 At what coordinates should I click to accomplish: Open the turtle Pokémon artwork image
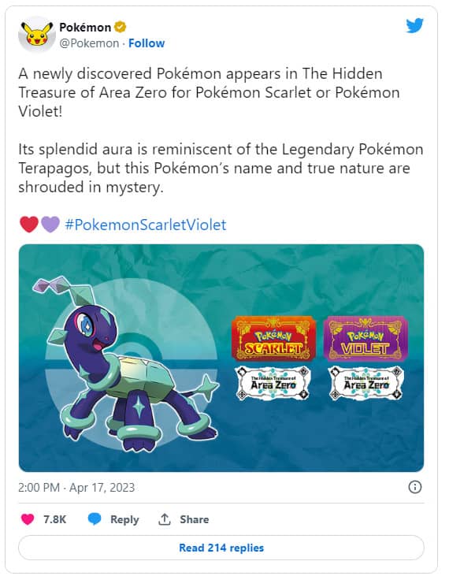point(221,358)
